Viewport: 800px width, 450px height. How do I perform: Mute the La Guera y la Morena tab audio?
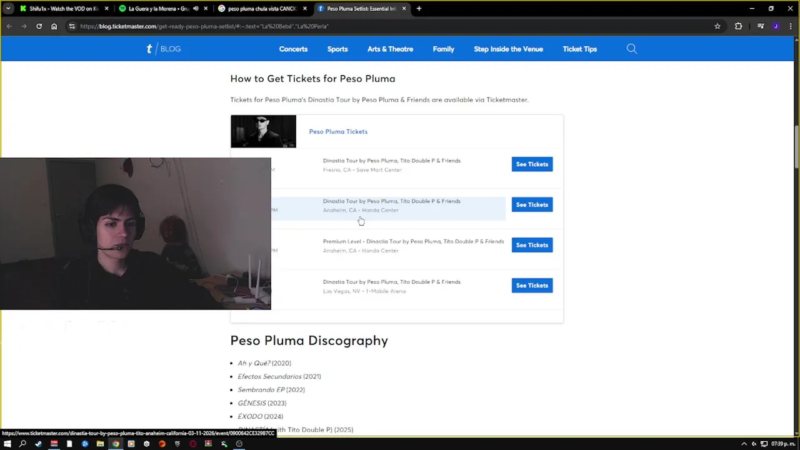pos(196,9)
